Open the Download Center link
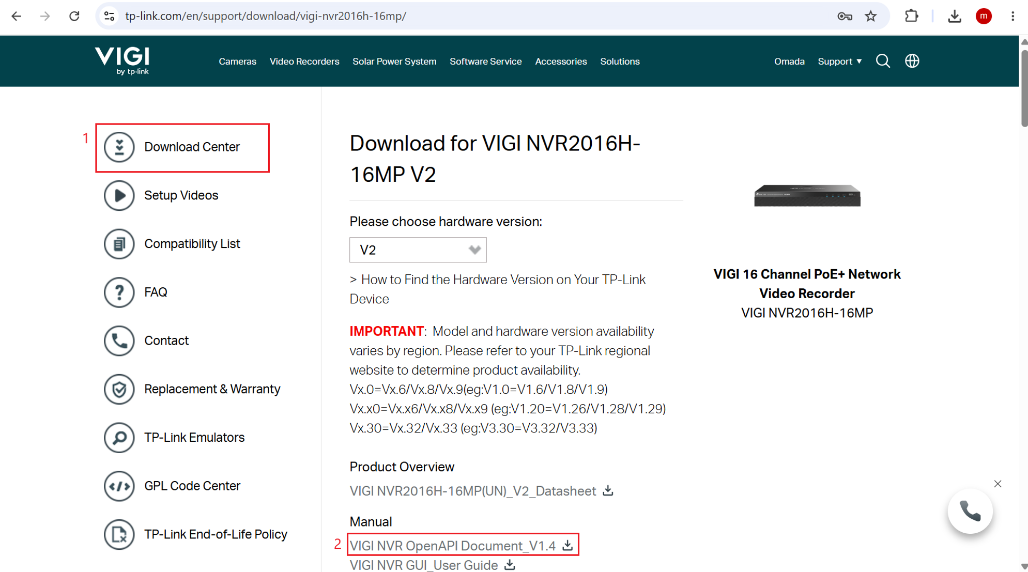The image size is (1028, 572). 192,147
